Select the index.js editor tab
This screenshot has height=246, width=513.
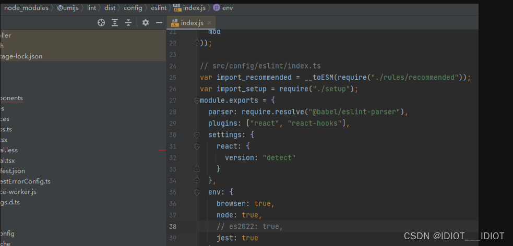[191, 22]
